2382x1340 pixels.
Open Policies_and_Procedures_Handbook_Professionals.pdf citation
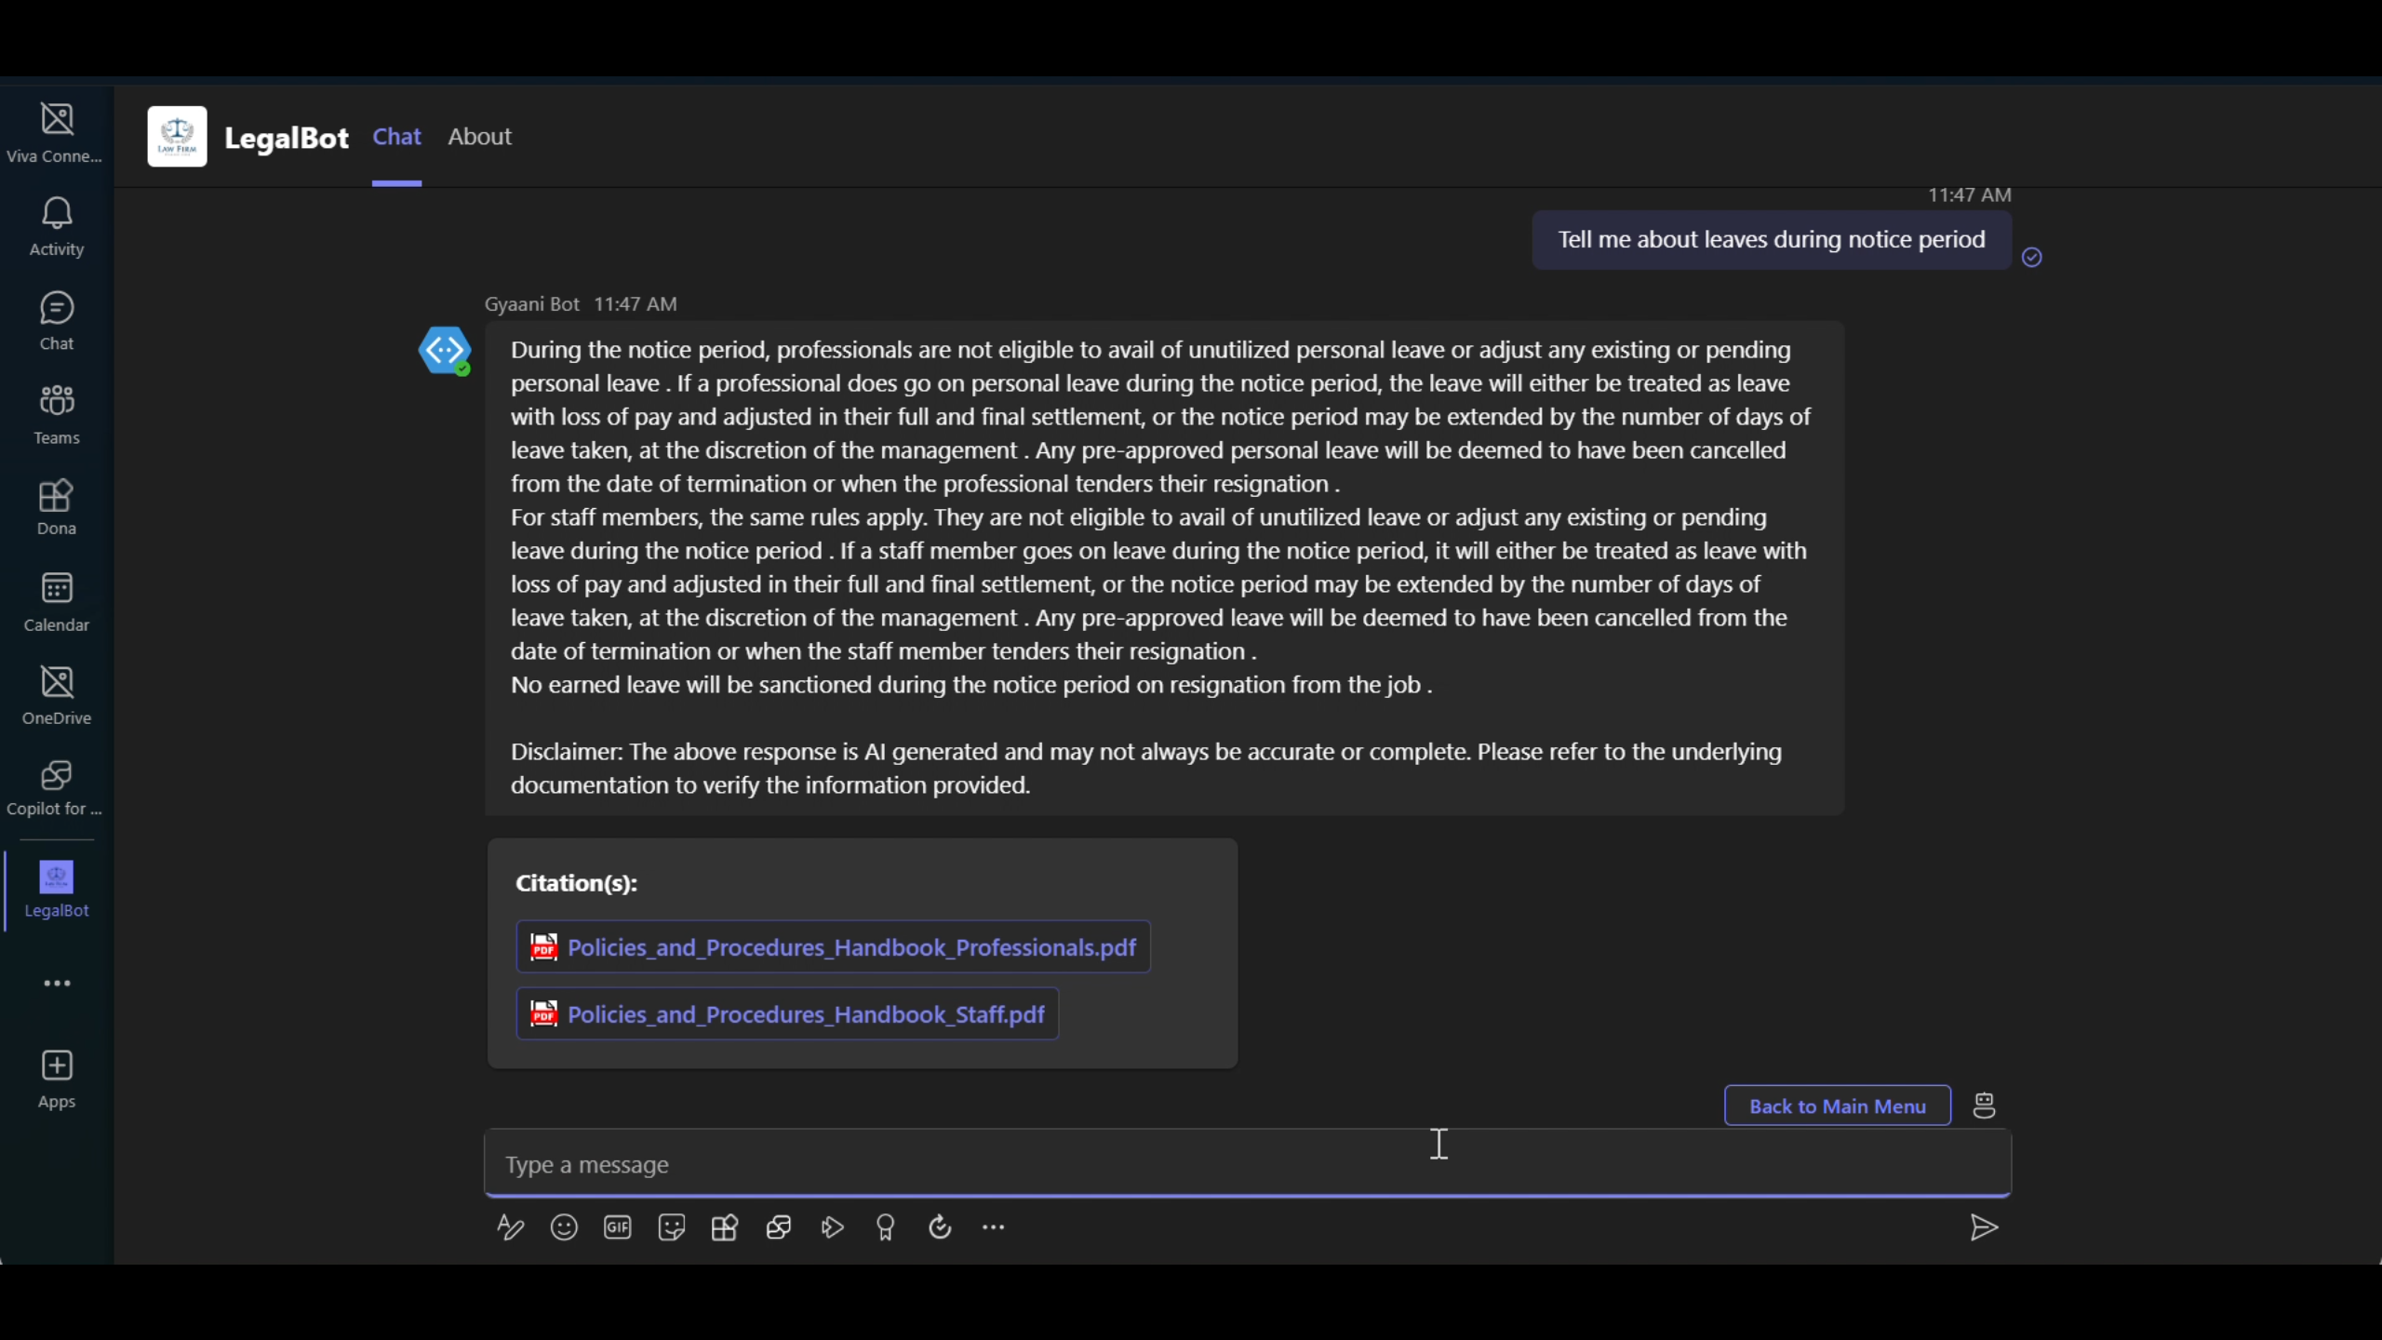click(x=833, y=947)
